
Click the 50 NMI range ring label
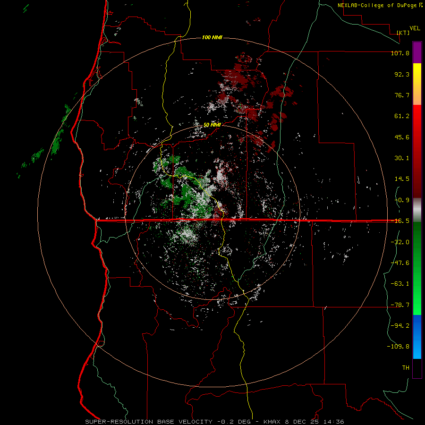(212, 125)
